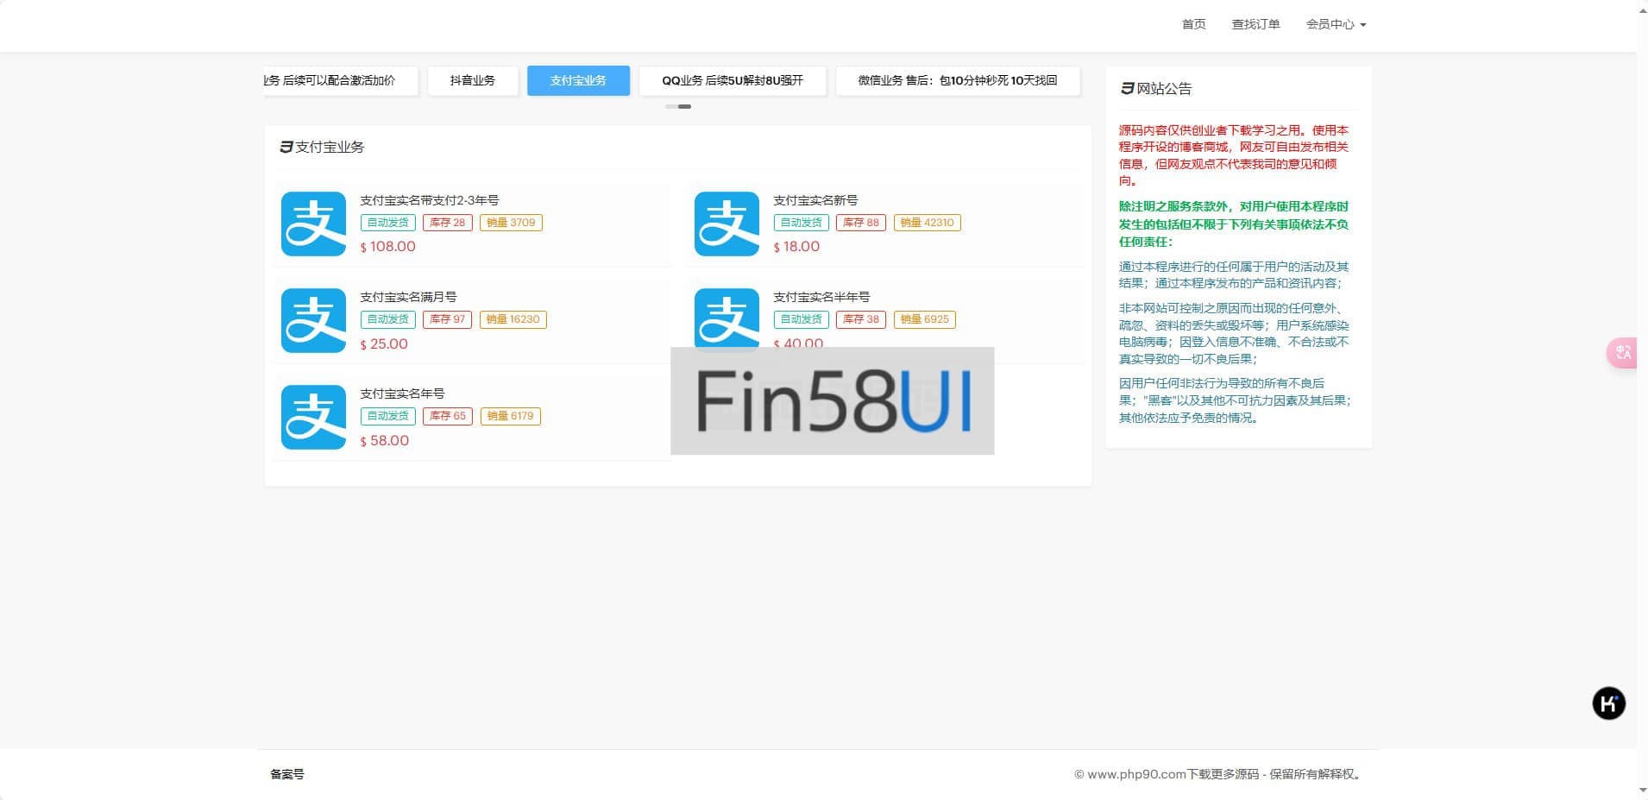Click the icon beside 网站公告 heading
Screen dimensions: 1648x800
click(x=1127, y=88)
